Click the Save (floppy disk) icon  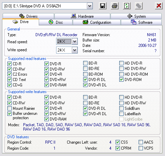click(103, 6)
